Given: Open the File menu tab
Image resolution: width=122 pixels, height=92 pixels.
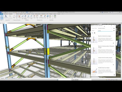Looking at the screenshot, I should click(1, 14).
